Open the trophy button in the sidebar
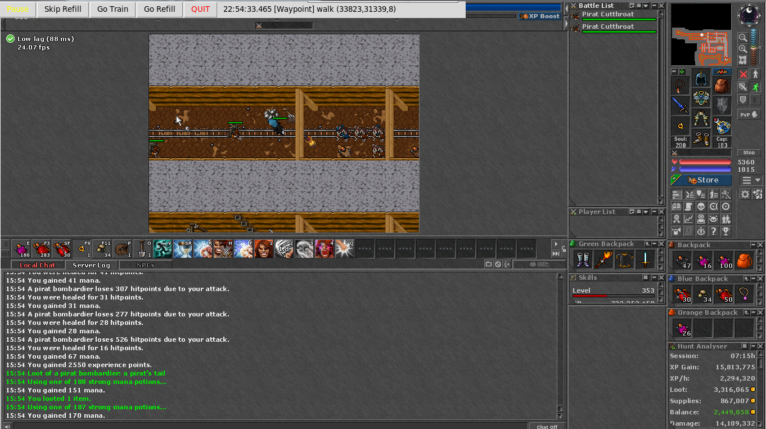The height and width of the screenshot is (429, 766). [x=726, y=231]
